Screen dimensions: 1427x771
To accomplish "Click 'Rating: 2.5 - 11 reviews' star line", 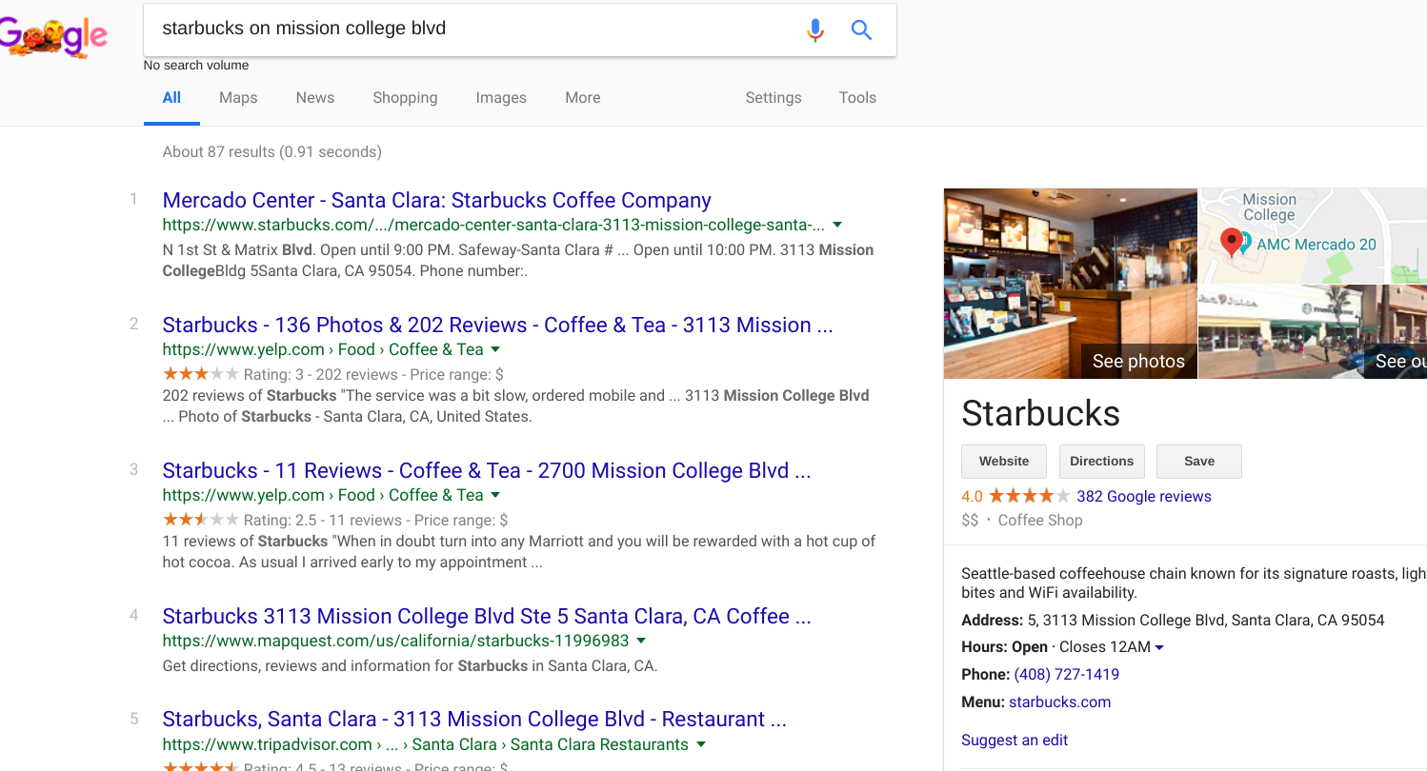I will tap(335, 521).
